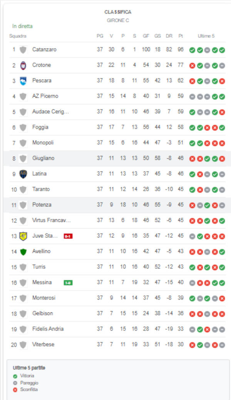Click the Viterbese placeholder shield icon
The width and height of the screenshot is (231, 400).
pyautogui.click(x=23, y=345)
